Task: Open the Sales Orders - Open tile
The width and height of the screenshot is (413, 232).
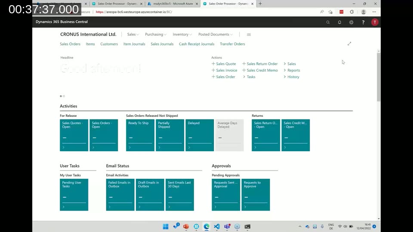Action: click(104, 135)
